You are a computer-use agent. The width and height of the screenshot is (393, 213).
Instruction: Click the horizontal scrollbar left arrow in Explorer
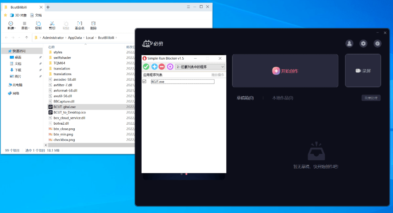[46, 145]
